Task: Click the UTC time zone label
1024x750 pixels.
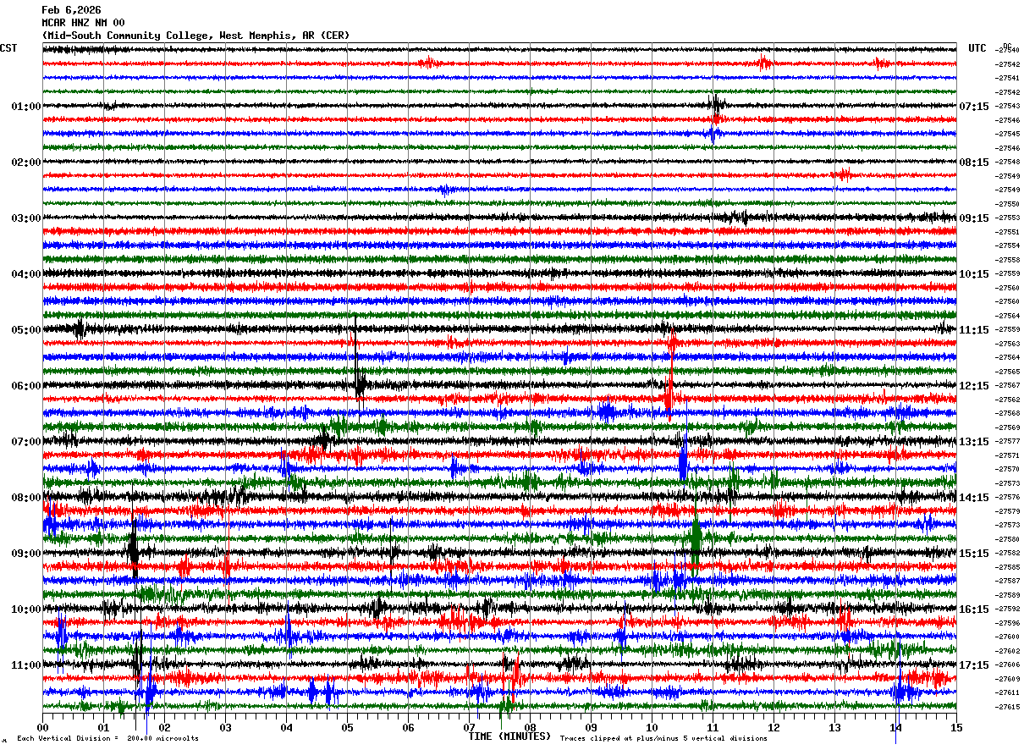Action: pyautogui.click(x=977, y=48)
